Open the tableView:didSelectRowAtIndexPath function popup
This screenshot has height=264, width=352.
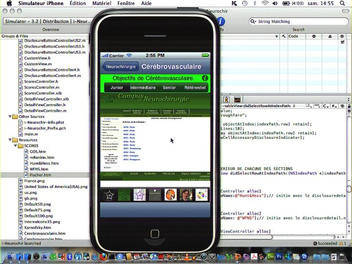click(x=259, y=106)
